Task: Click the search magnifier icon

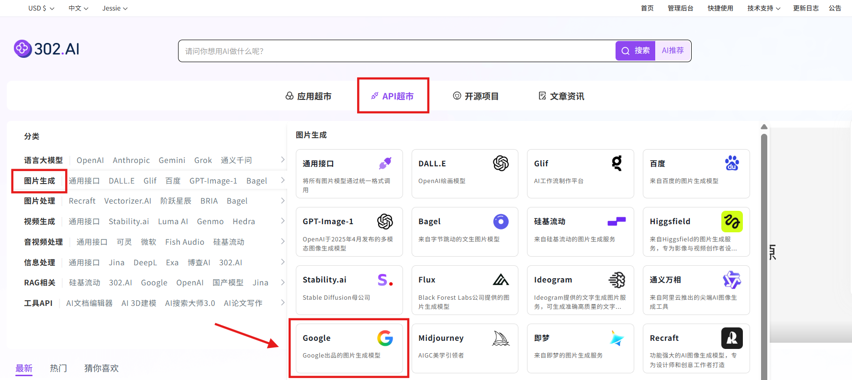Action: pyautogui.click(x=625, y=51)
